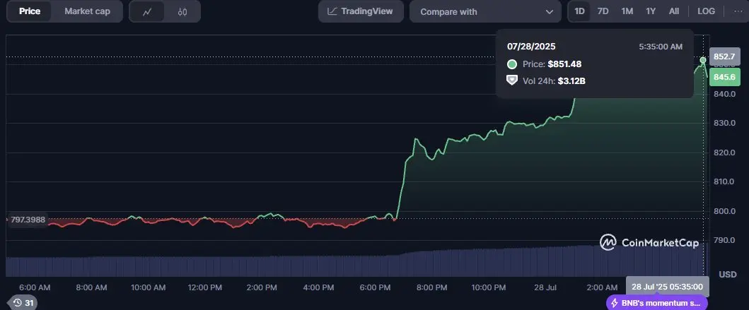
Task: Click the 2:00 AM time axis label
Action: click(602, 287)
